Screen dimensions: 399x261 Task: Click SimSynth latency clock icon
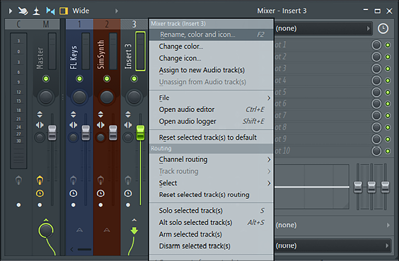point(101,194)
